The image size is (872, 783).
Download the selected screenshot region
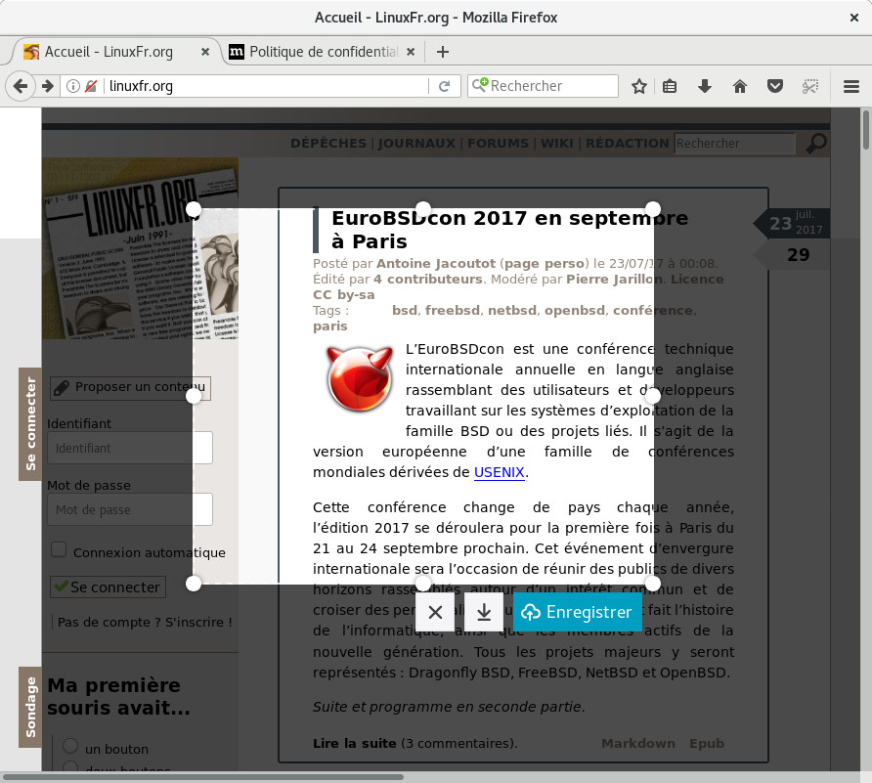point(483,612)
